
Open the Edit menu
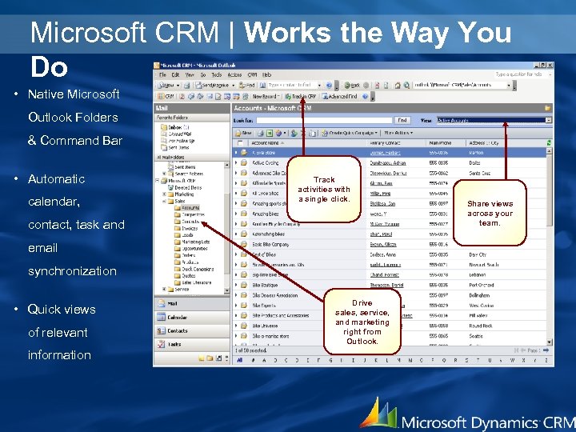(175, 74)
